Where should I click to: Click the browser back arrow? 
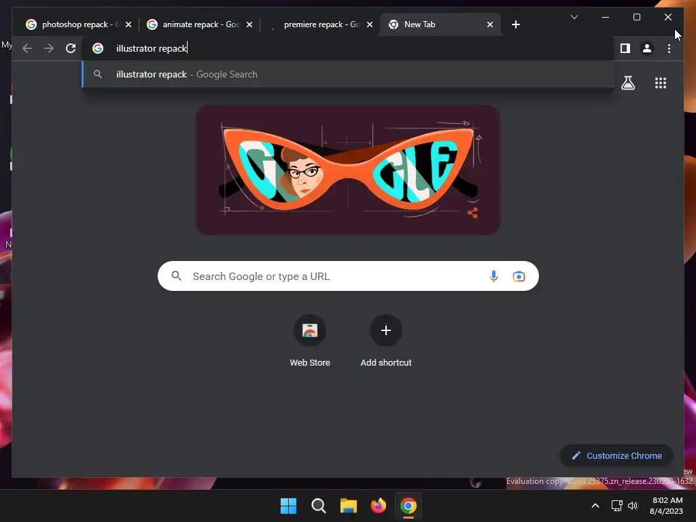(x=27, y=48)
